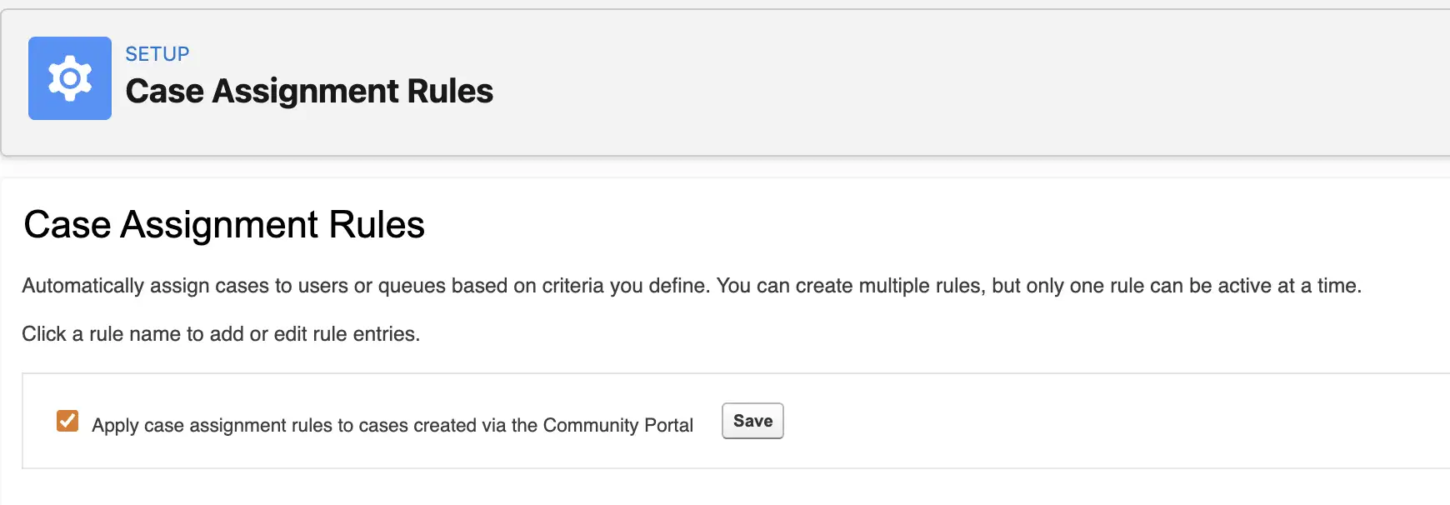Click the large Case Assignment Rules page heading
This screenshot has height=505, width=1450.
tap(224, 225)
